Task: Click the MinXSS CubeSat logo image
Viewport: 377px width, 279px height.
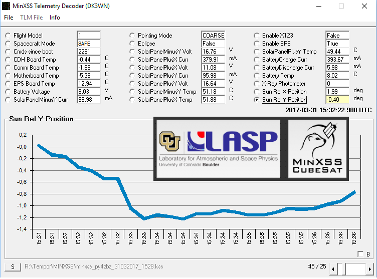Action: [x=317, y=149]
